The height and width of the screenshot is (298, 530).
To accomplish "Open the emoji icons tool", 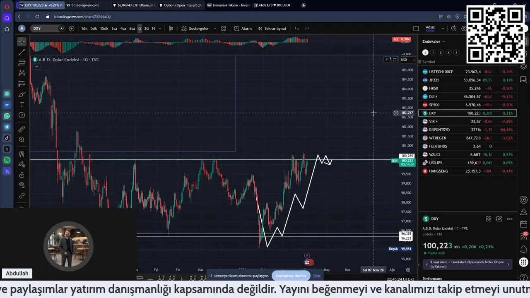I will [x=22, y=115].
